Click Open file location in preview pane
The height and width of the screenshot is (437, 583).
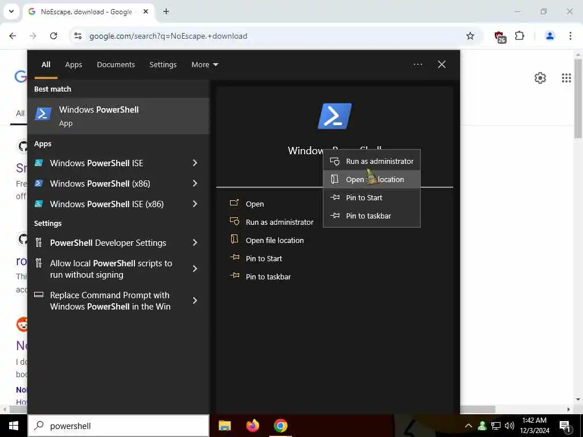click(x=266, y=240)
